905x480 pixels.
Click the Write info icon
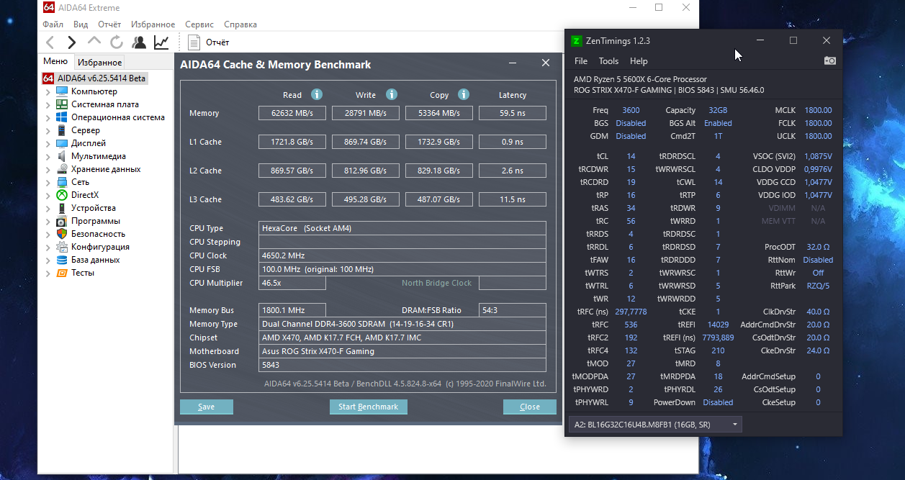point(391,94)
